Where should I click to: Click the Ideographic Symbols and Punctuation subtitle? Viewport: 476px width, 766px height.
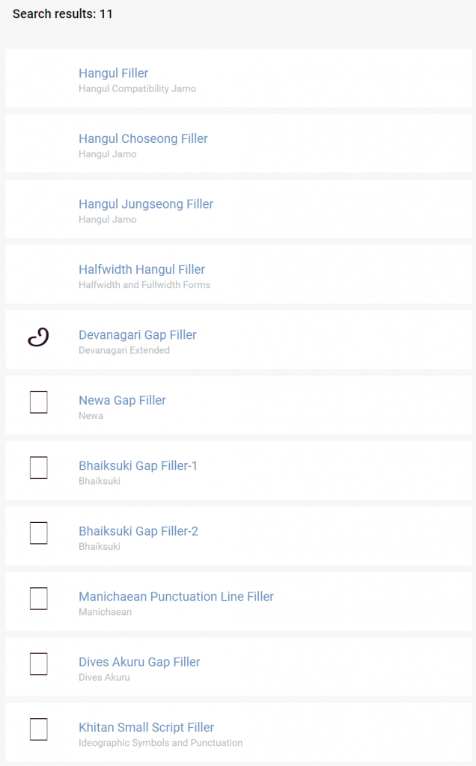coord(160,743)
